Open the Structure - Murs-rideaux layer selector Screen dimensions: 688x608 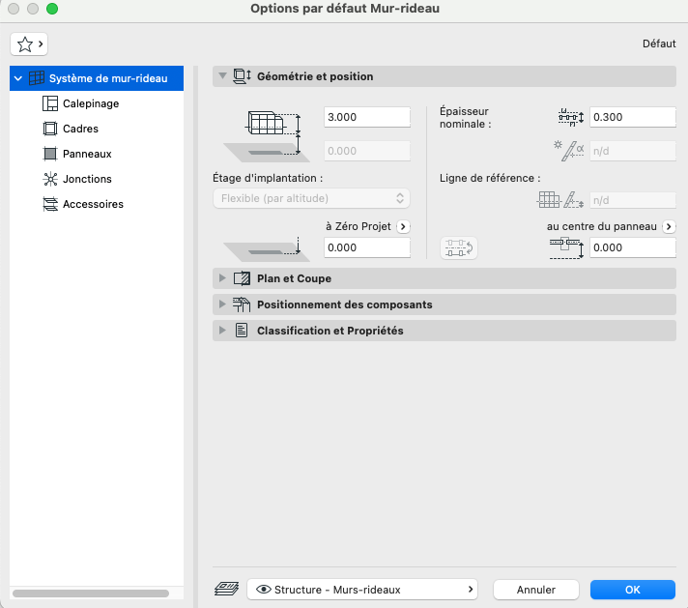pyautogui.click(x=362, y=589)
